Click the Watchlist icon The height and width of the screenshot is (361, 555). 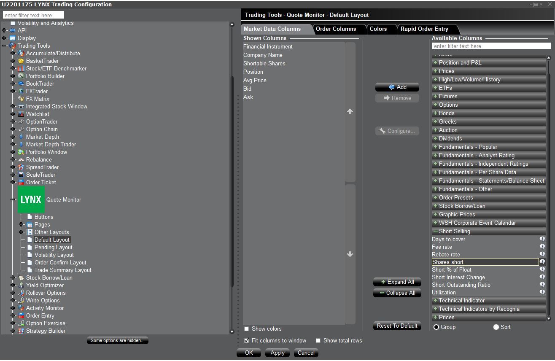tap(21, 114)
